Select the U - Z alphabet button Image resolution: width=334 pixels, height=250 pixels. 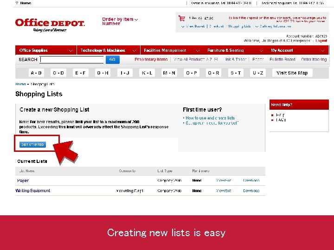(258, 73)
